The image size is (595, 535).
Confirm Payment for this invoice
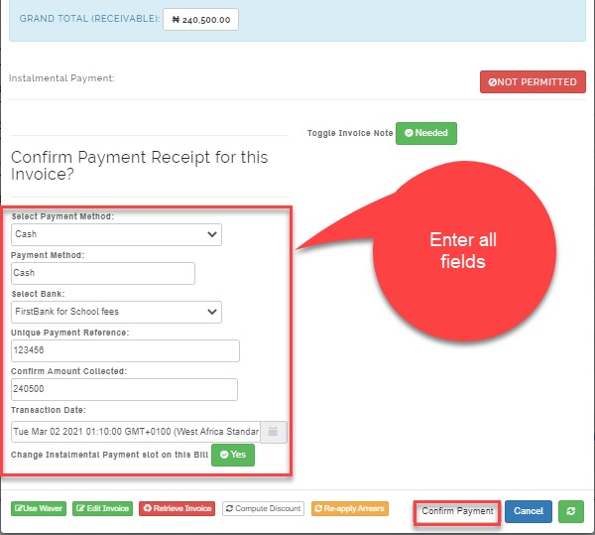coord(457,511)
